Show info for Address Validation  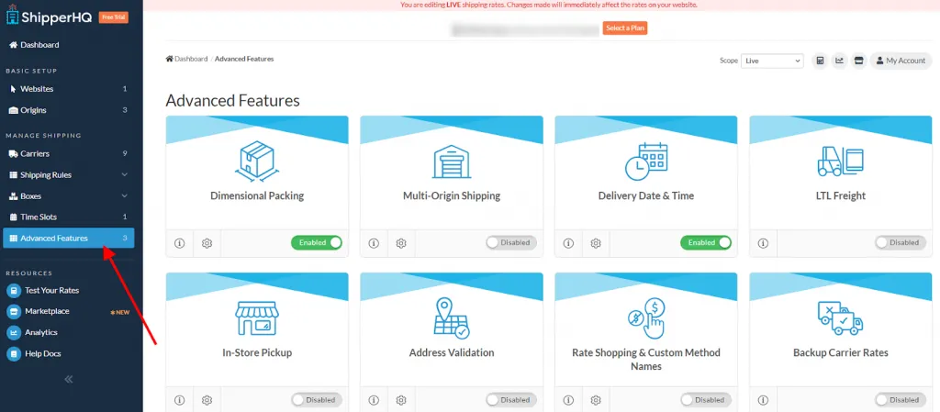pyautogui.click(x=374, y=400)
